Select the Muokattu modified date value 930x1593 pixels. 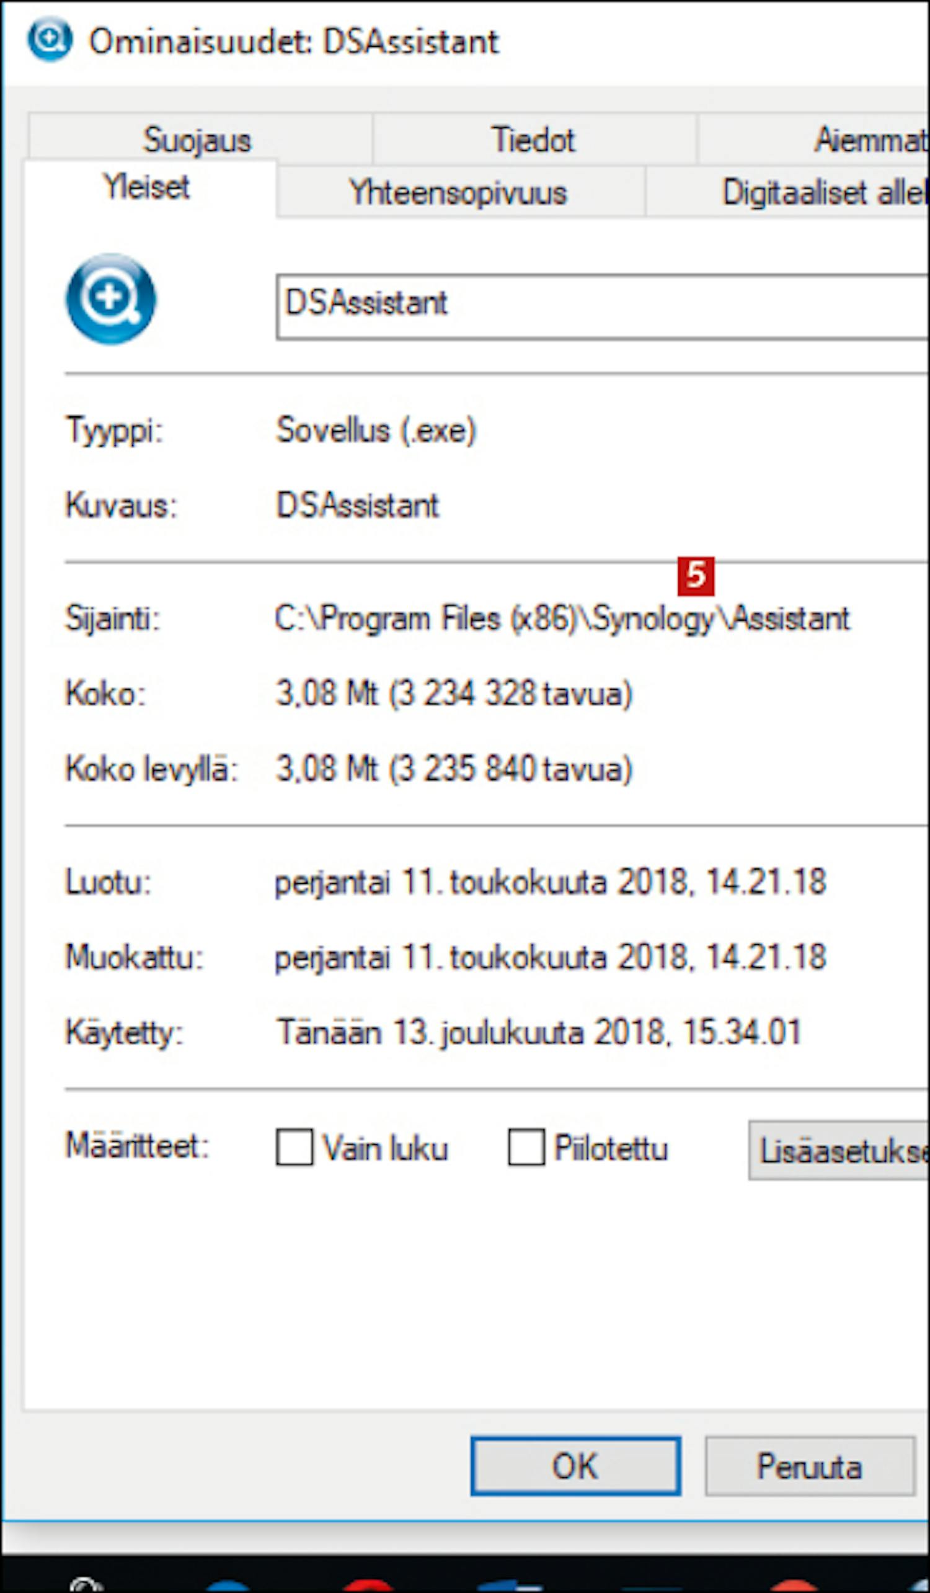(x=551, y=957)
